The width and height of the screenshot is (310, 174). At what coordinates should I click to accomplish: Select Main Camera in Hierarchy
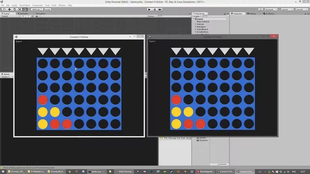(203, 21)
